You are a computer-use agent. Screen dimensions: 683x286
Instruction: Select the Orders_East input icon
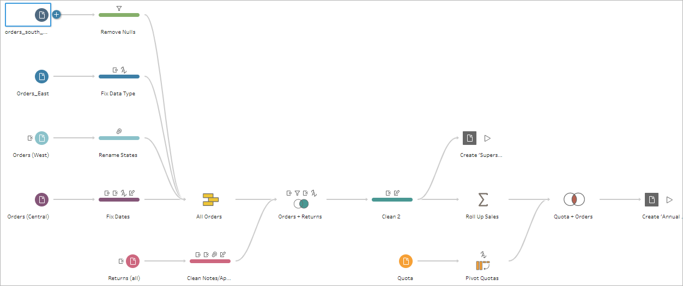tap(41, 77)
